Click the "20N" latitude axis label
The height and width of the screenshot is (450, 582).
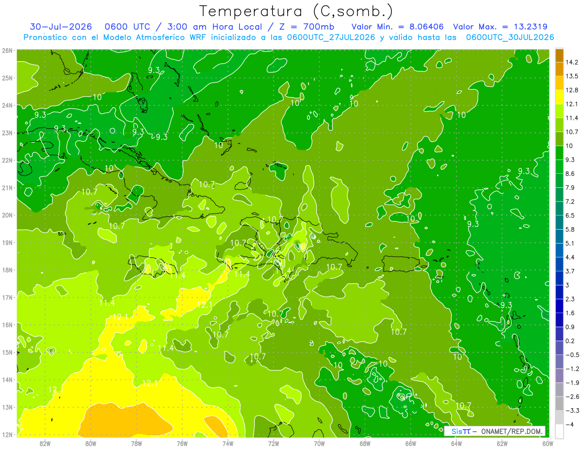(7, 215)
